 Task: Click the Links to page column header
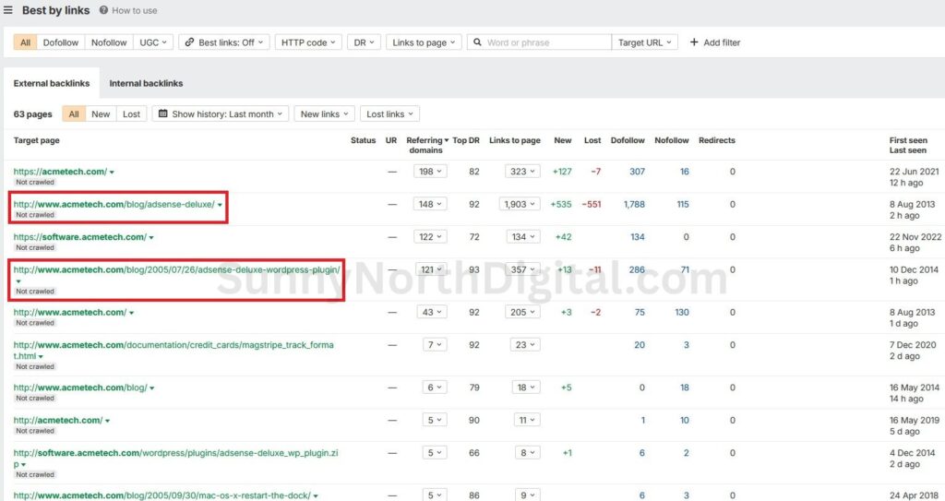(x=515, y=140)
